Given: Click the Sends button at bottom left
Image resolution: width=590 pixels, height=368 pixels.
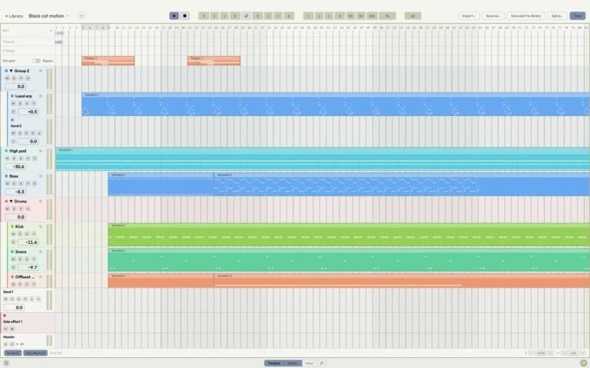Looking at the screenshot, I should (13, 353).
